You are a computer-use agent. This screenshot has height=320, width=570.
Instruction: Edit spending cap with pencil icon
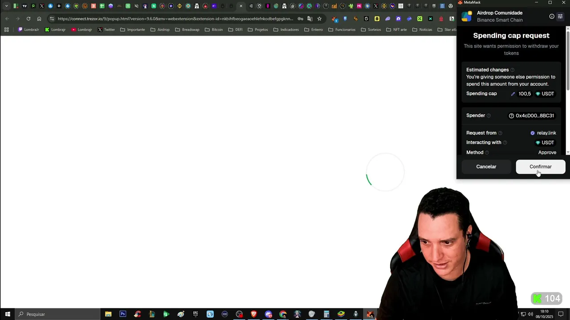(x=513, y=94)
